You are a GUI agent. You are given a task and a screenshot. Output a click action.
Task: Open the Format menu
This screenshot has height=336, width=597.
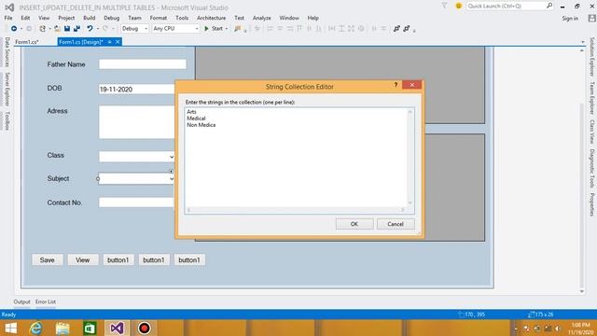158,18
